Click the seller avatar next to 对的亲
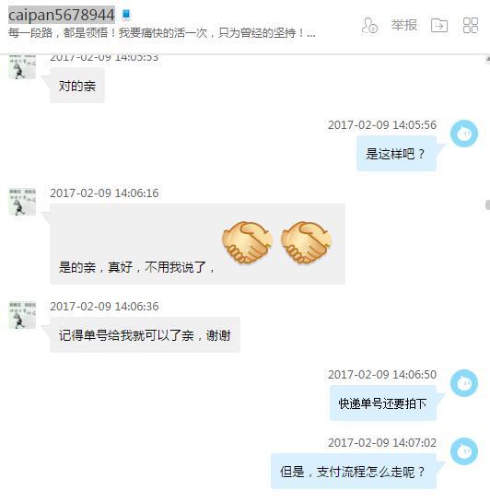This screenshot has height=502, width=490. [22, 66]
